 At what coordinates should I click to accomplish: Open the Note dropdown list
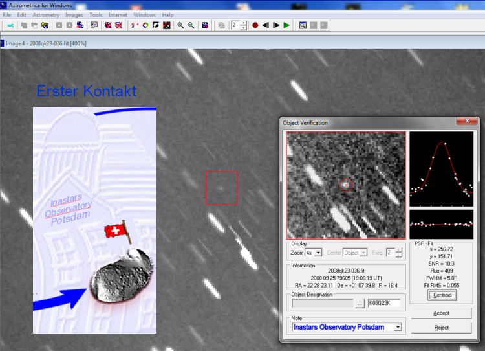[x=397, y=327]
